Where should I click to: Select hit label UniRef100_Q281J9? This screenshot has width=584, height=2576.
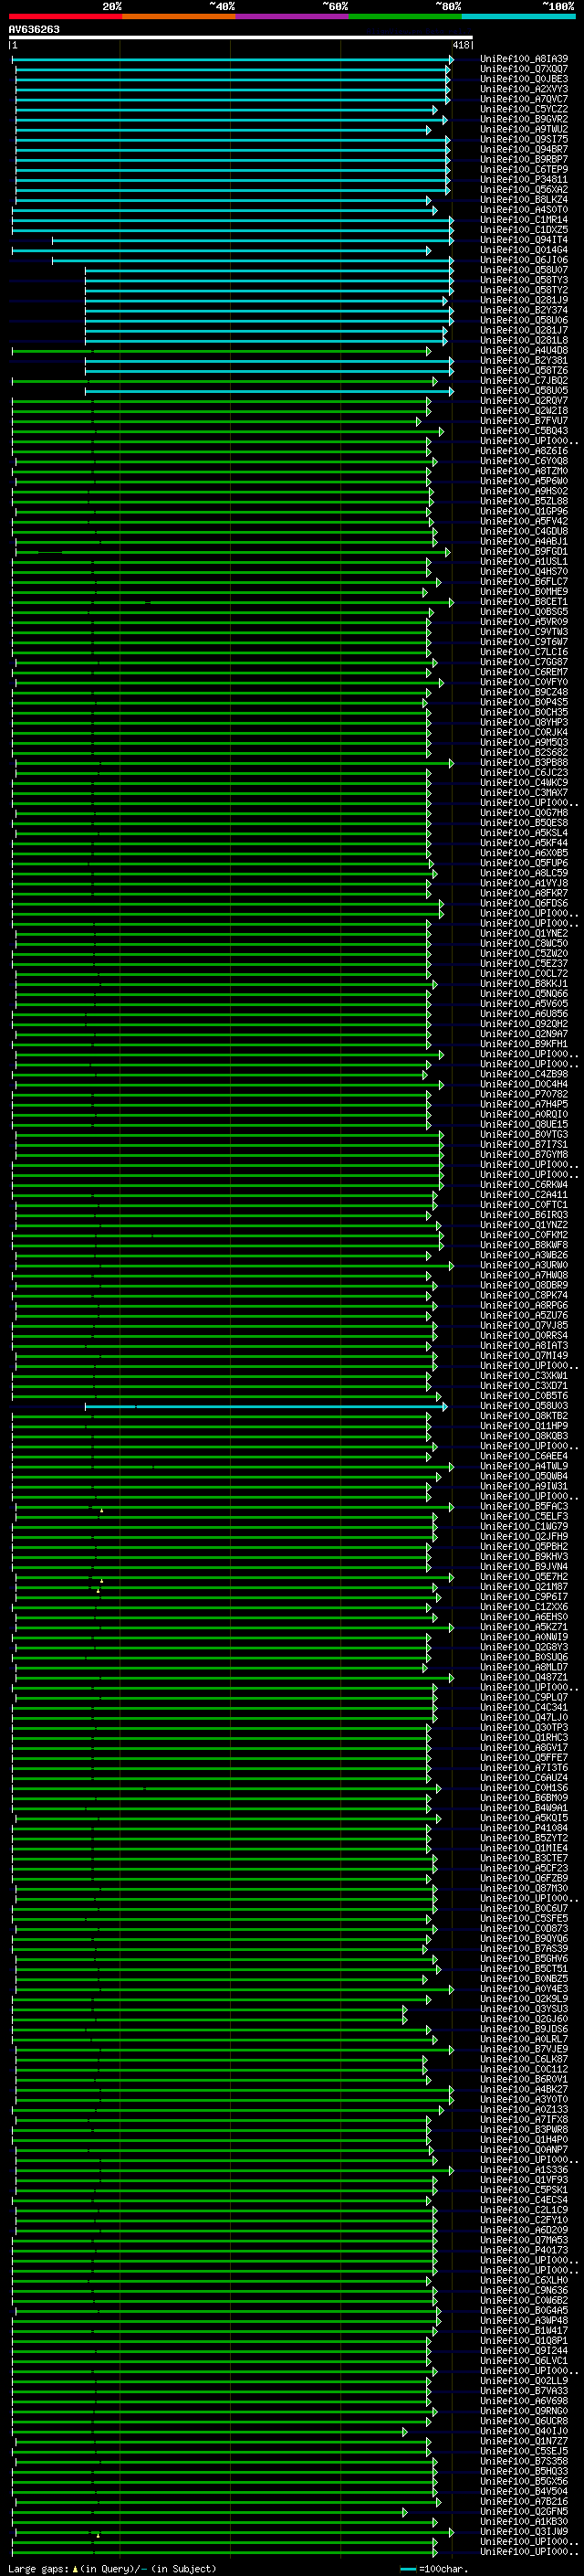coord(524,300)
